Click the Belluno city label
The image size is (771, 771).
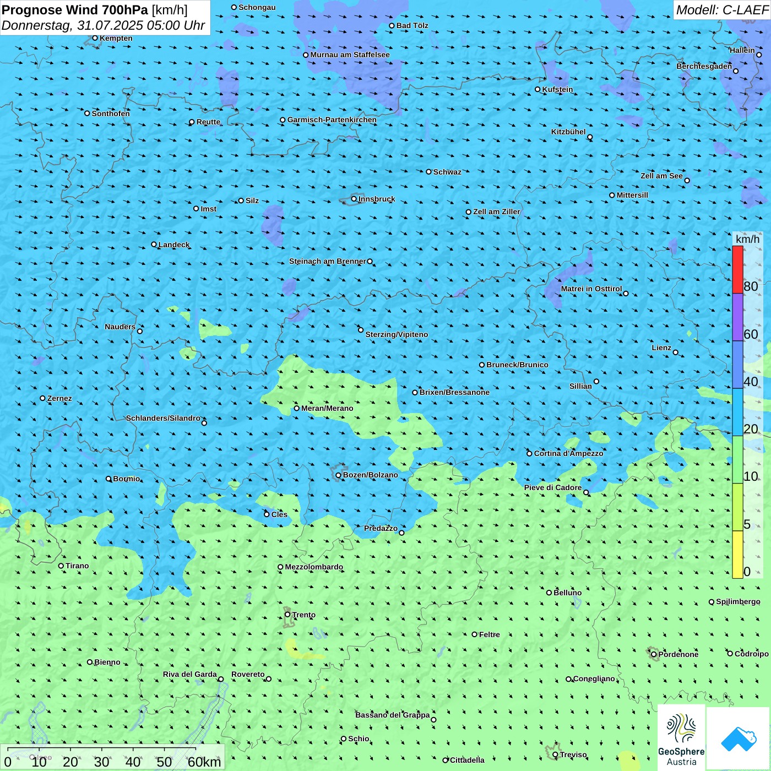point(567,593)
